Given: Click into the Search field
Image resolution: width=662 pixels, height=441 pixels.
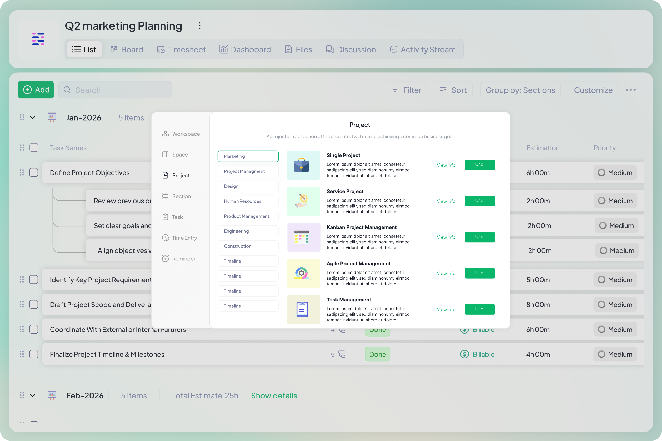Looking at the screenshot, I should [x=115, y=90].
